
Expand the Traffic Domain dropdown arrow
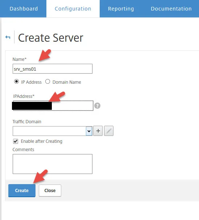coord(89,131)
